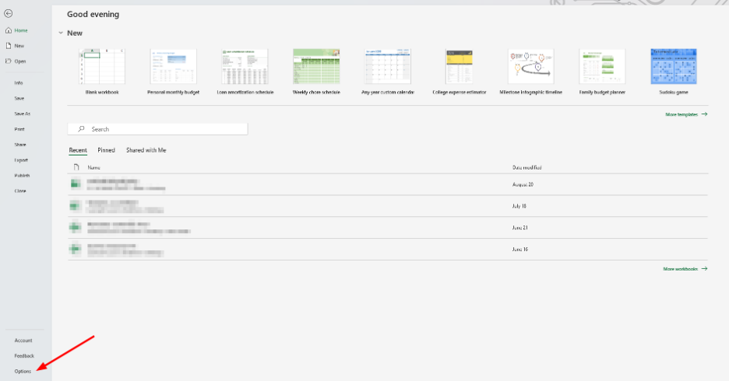This screenshot has height=381, width=729.
Task: Switch to the Pinned tab
Action: click(106, 150)
